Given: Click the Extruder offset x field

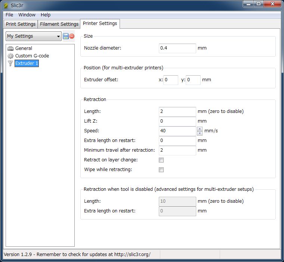Looking at the screenshot, I should [171, 80].
